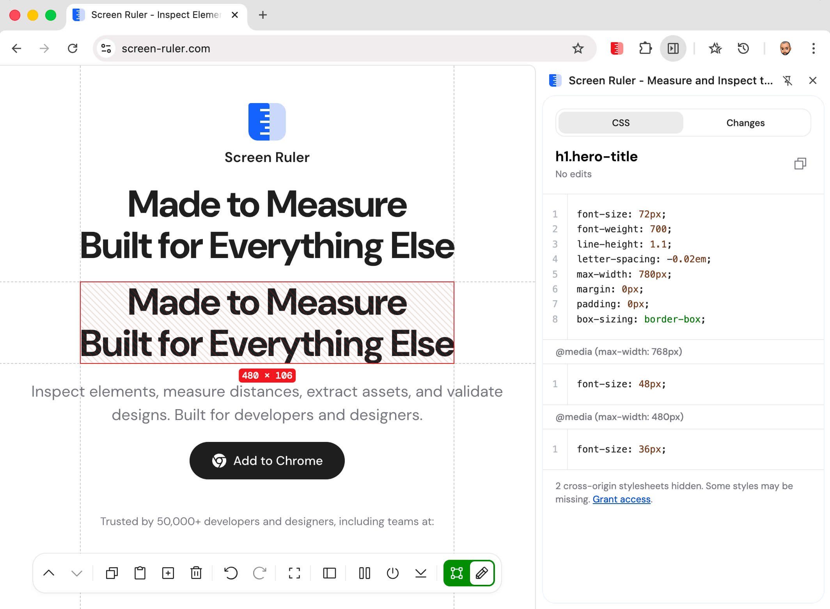Click the red Screen Ruler extension icon
Viewport: 830px width, 609px height.
617,48
